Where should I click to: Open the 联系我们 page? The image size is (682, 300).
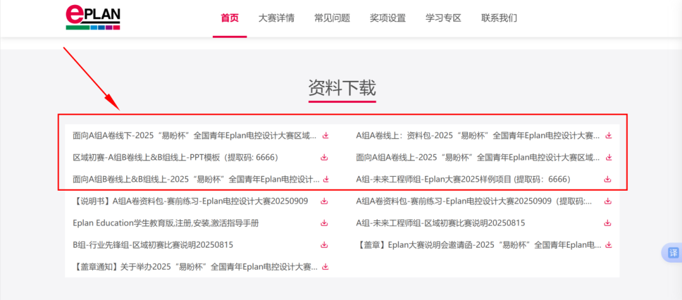pyautogui.click(x=499, y=18)
